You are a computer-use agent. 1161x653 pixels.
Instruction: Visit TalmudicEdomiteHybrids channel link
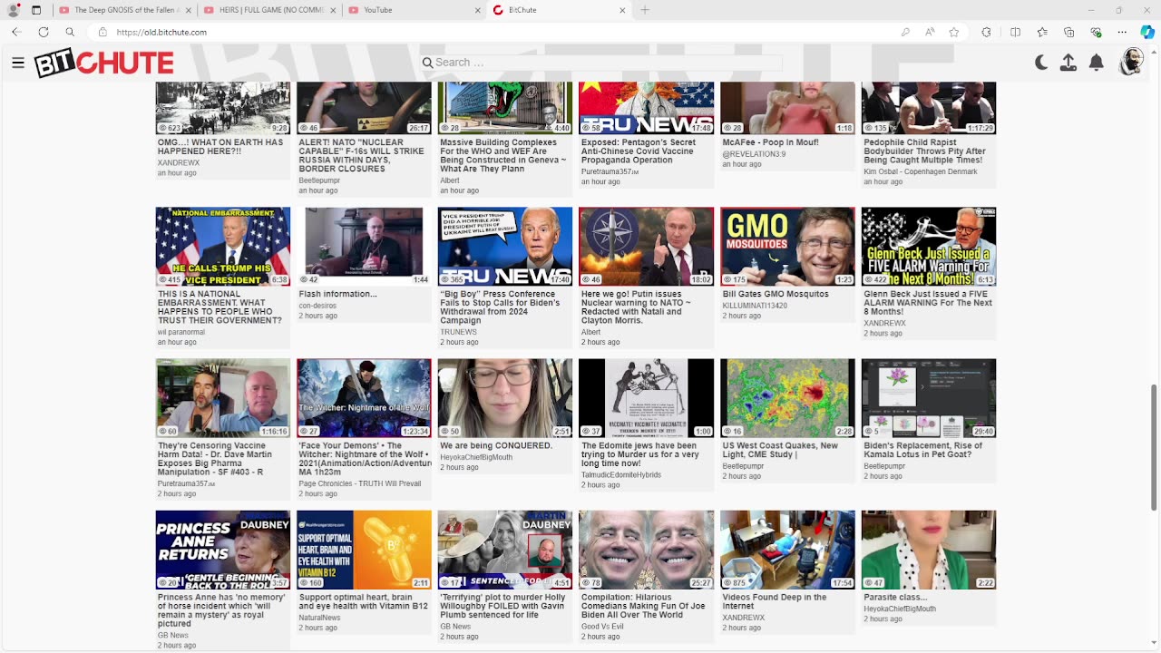(621, 474)
